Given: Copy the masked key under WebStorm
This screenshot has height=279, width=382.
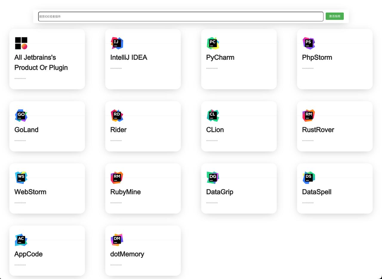Looking at the screenshot, I should (20, 203).
